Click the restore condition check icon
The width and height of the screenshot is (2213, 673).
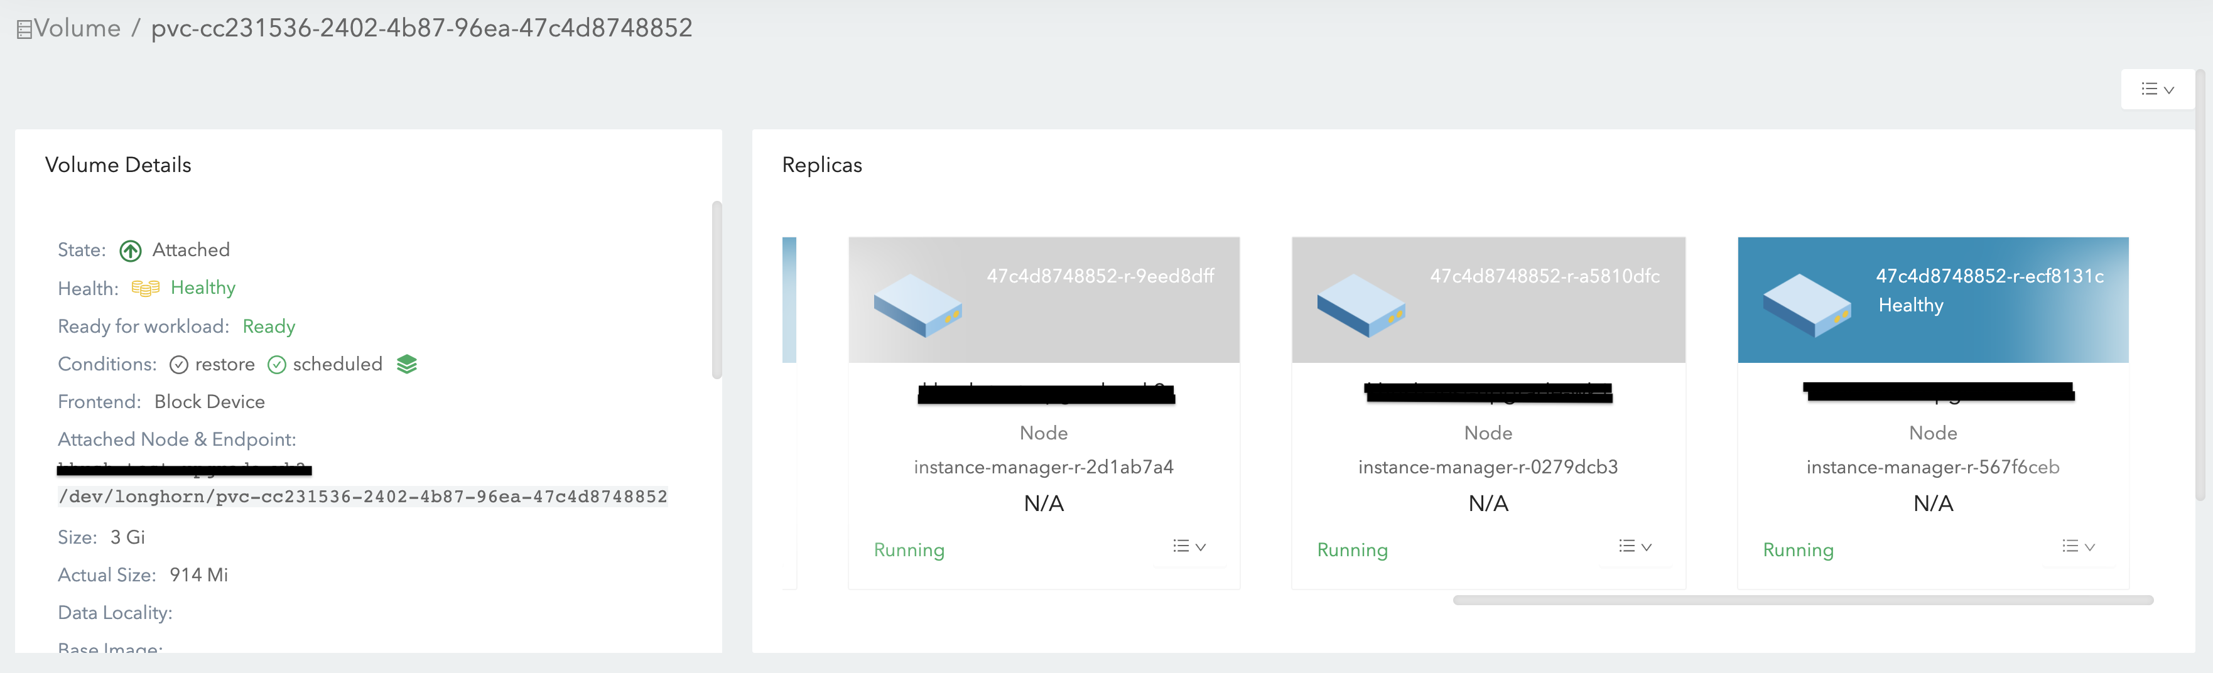179,364
